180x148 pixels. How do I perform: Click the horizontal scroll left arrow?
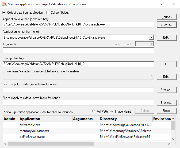tap(5, 143)
